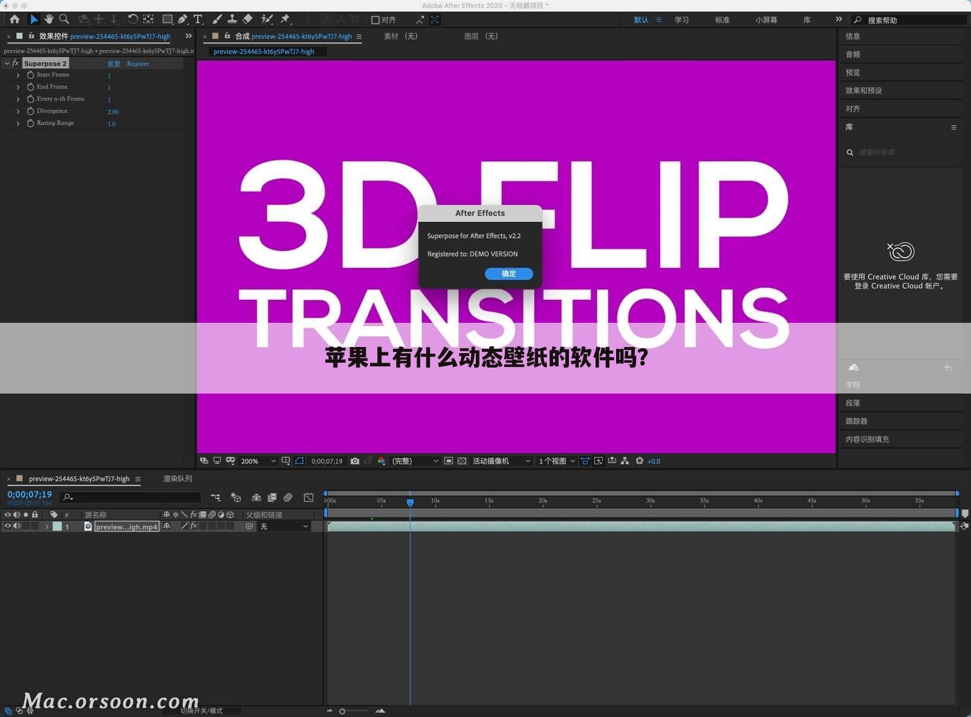Screen dimensions: 971x717
Task: Select the Type text tool
Action: click(x=197, y=19)
